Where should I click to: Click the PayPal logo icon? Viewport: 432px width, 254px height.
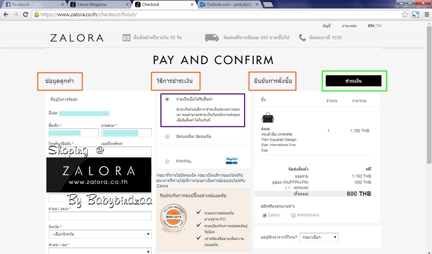(x=232, y=161)
